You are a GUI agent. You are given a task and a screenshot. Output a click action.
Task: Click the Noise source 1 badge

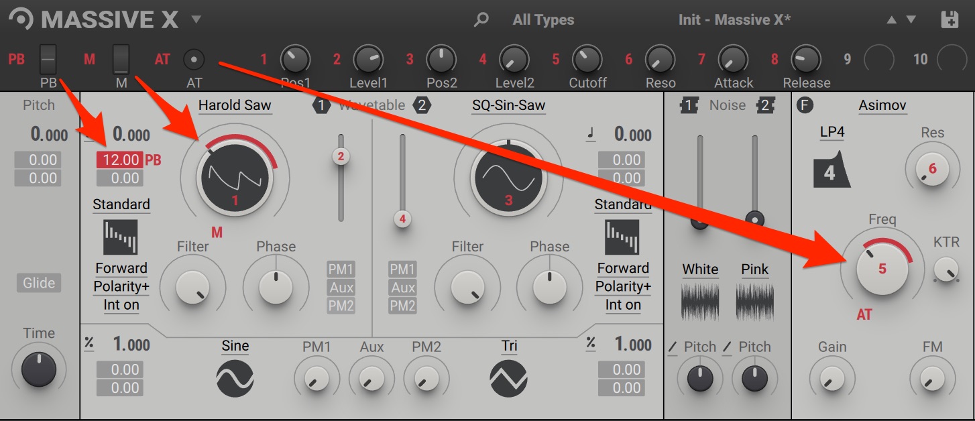click(x=689, y=105)
